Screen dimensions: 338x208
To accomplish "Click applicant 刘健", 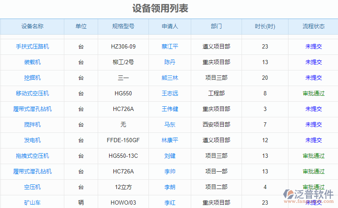I will click(170, 156).
